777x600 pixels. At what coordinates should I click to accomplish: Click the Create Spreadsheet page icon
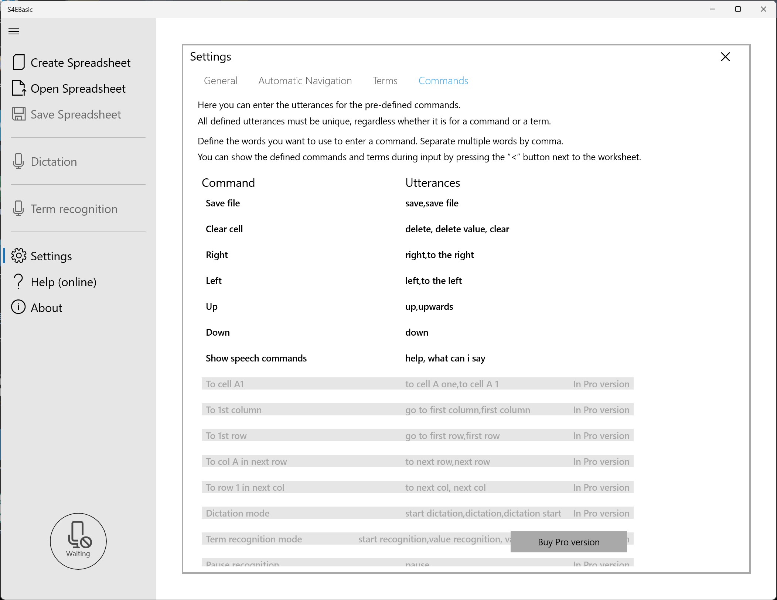coord(18,62)
